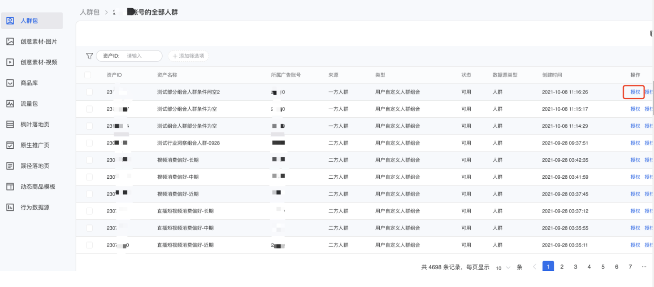
Task: Click the 商品库 sidebar icon
Action: coord(10,83)
